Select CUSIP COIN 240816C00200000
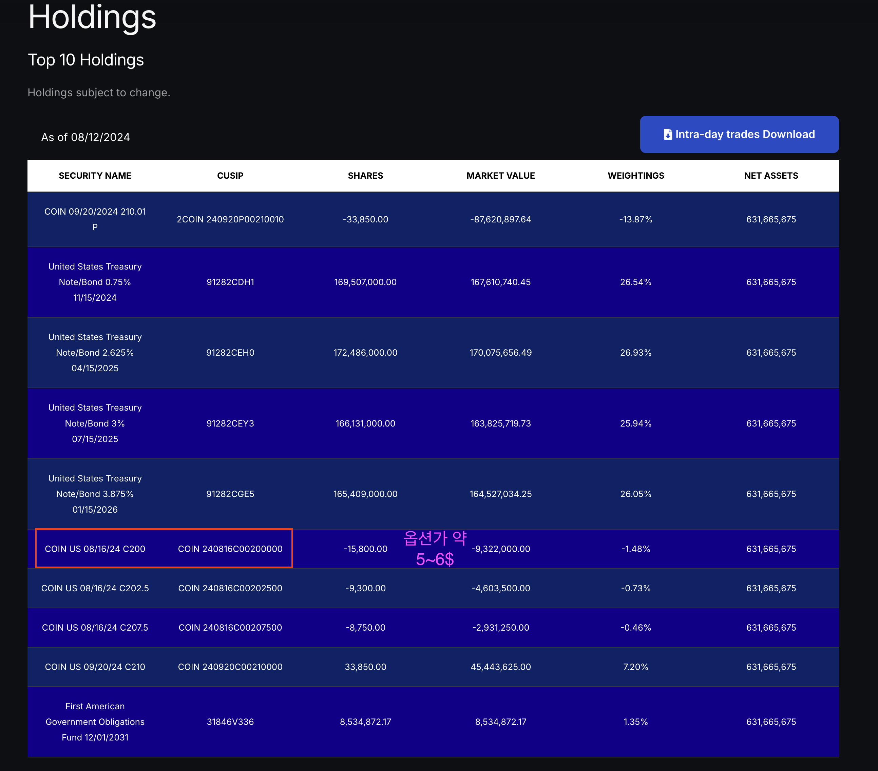 coord(230,549)
